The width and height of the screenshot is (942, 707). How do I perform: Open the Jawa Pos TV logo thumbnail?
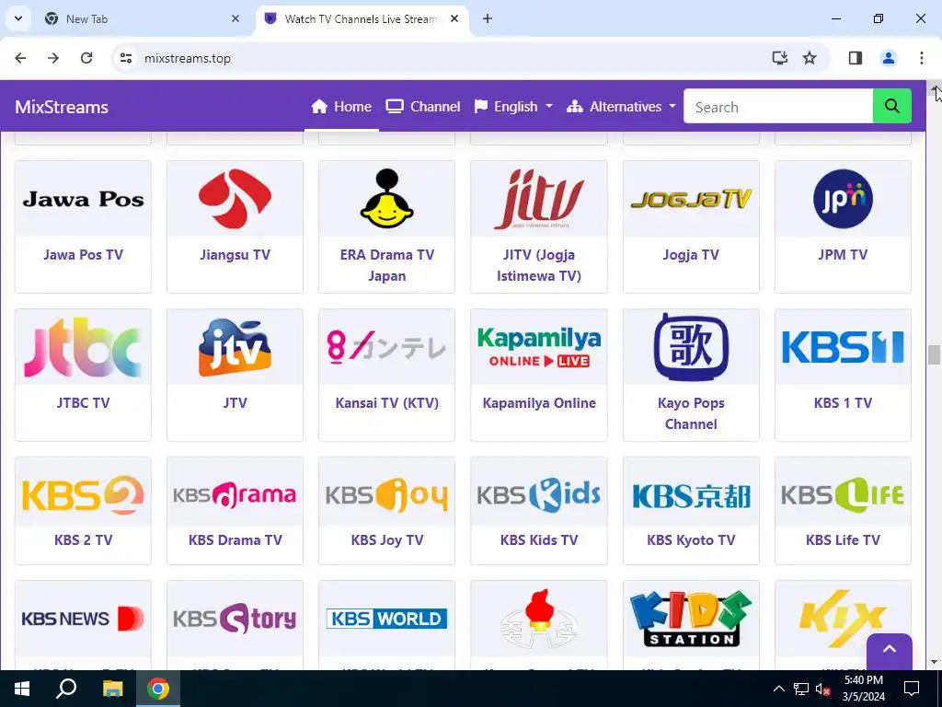83,199
